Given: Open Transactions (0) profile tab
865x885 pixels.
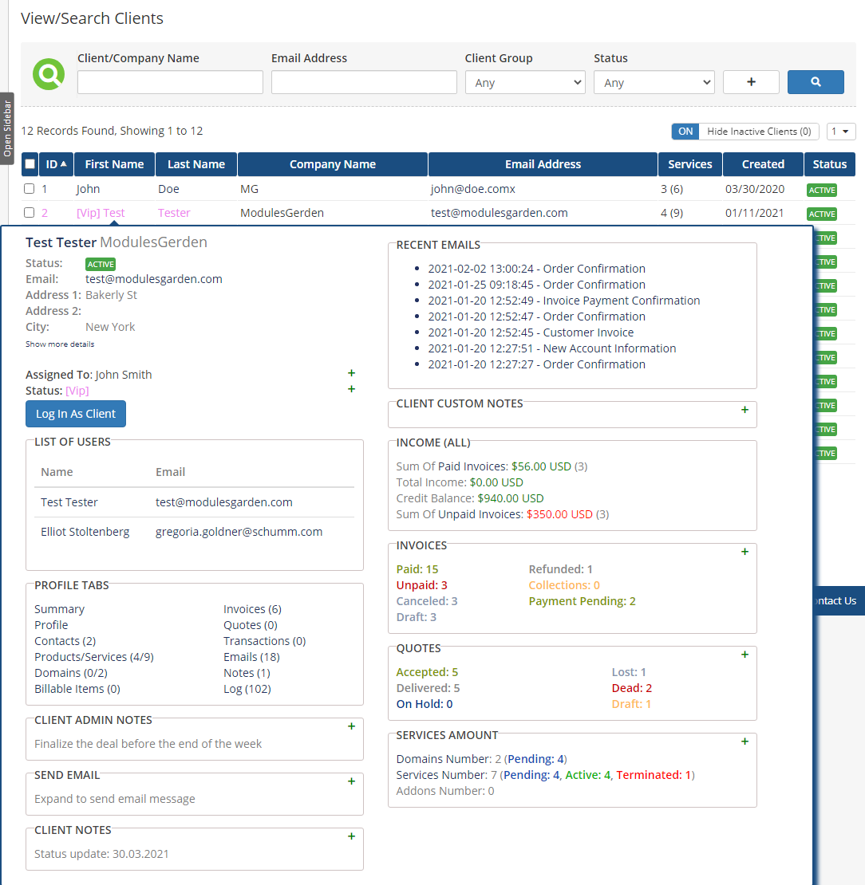Looking at the screenshot, I should 264,640.
